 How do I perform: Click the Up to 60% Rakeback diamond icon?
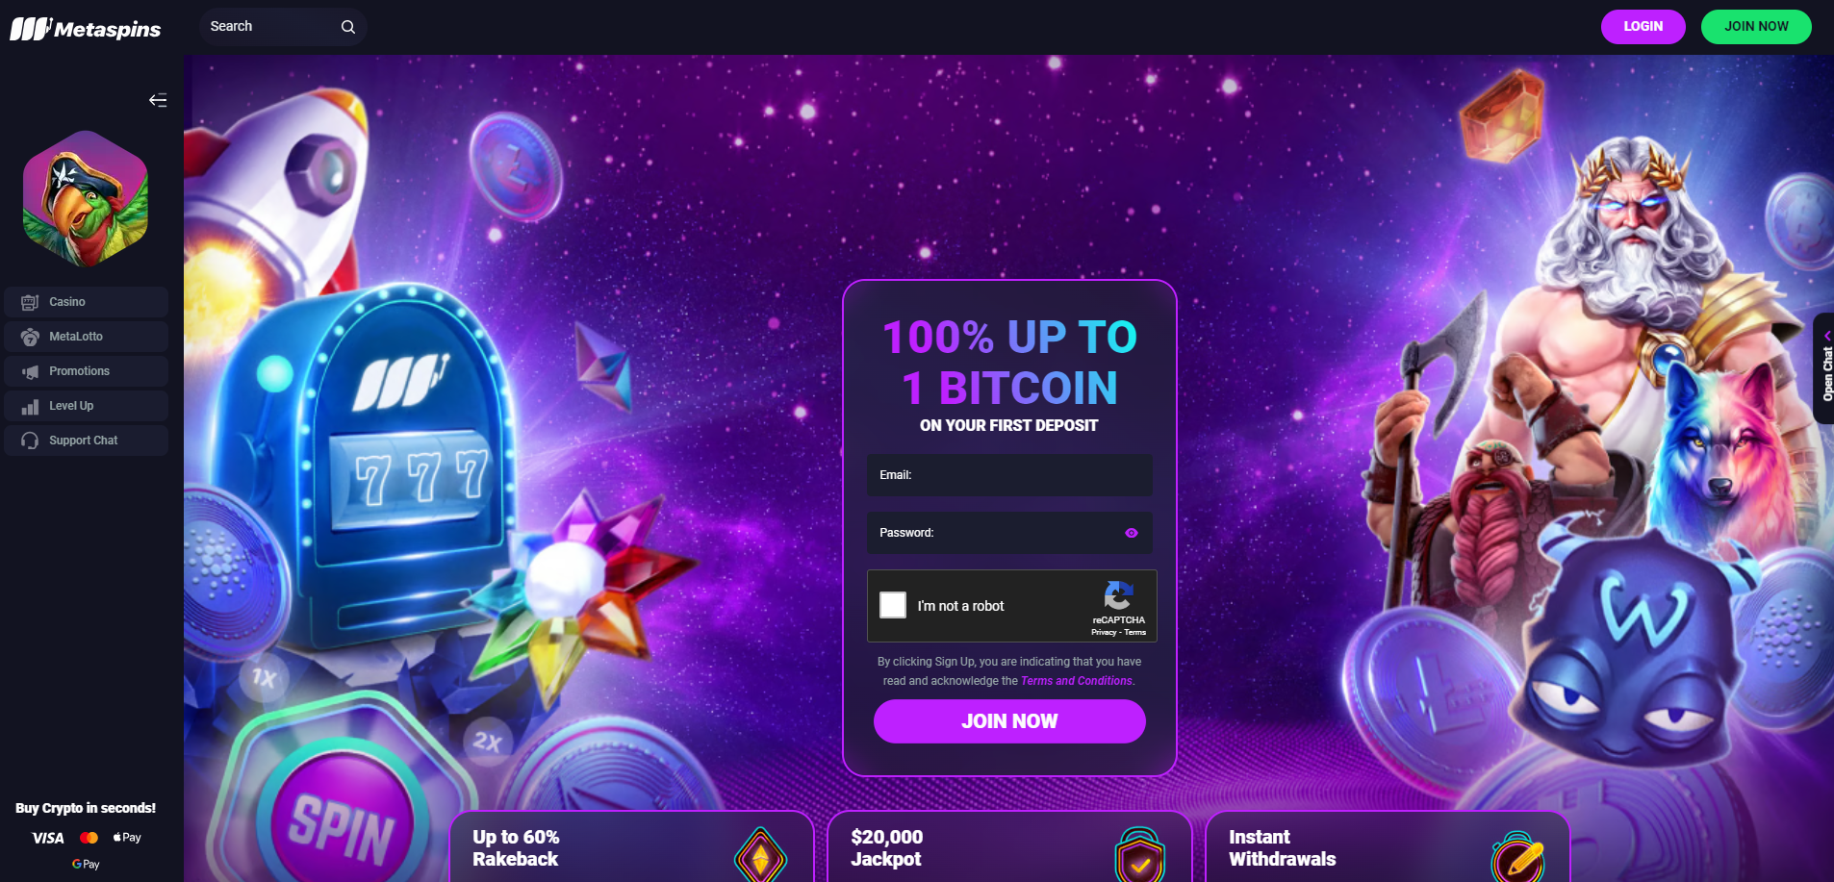pos(761,855)
